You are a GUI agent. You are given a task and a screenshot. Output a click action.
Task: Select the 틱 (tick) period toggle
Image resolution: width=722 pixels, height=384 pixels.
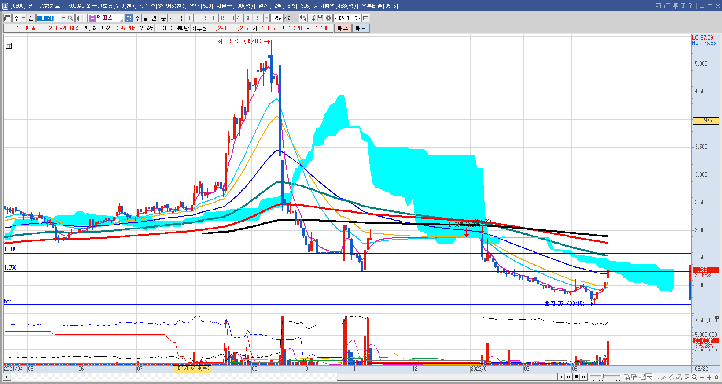click(x=180, y=18)
